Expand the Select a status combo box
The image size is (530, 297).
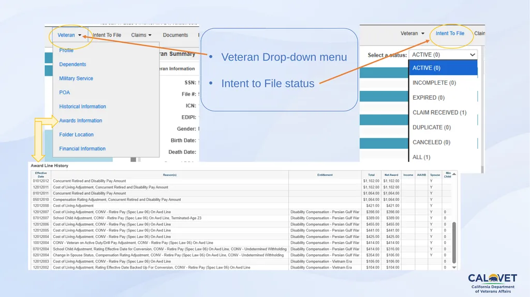[444, 55]
